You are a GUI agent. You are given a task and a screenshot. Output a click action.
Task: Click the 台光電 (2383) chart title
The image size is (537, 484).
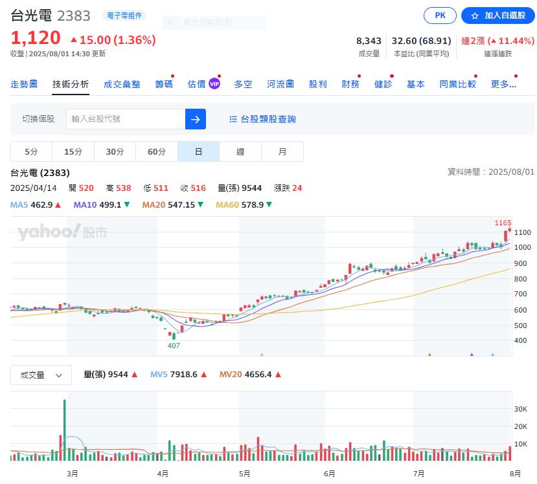pos(40,173)
